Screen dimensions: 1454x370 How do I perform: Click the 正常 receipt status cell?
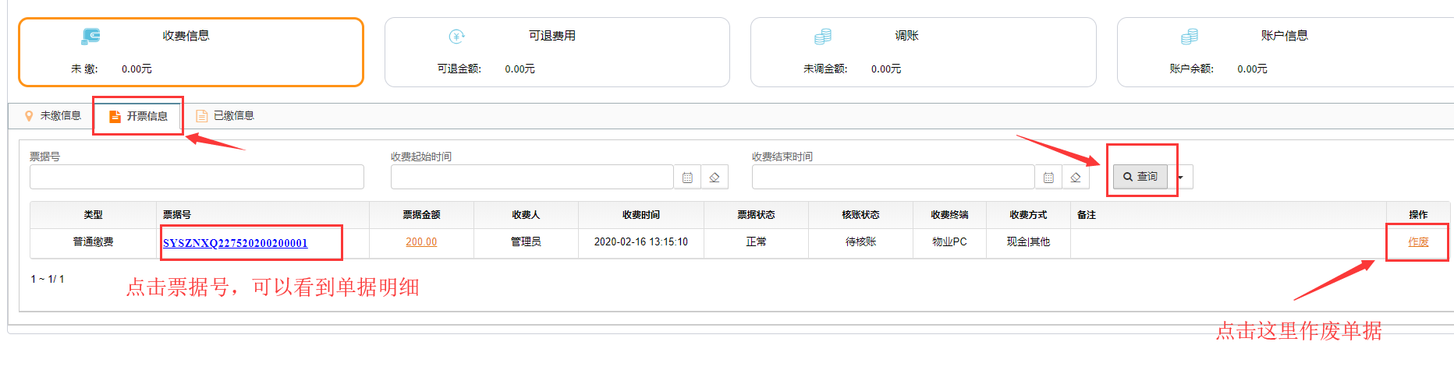point(756,242)
